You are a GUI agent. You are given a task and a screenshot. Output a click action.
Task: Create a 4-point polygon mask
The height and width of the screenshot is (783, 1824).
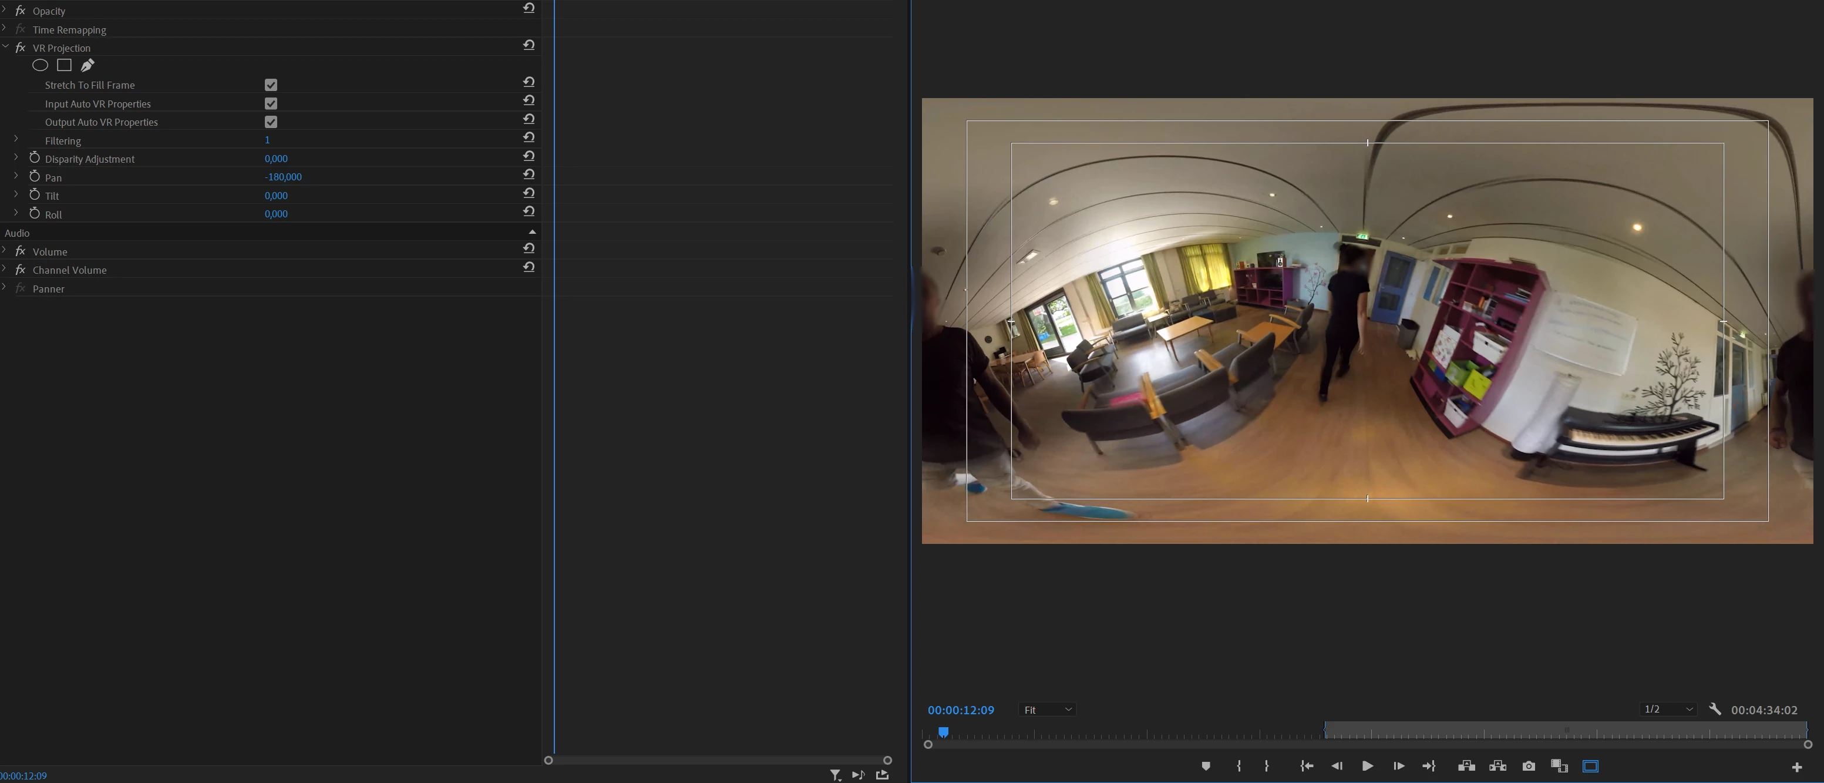point(65,65)
